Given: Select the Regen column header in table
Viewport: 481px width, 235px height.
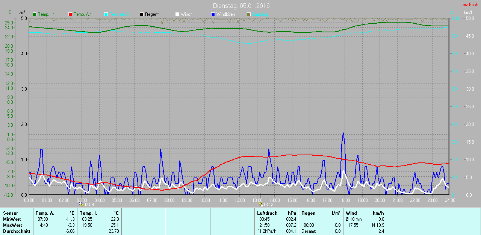Looking at the screenshot, I should (x=308, y=213).
